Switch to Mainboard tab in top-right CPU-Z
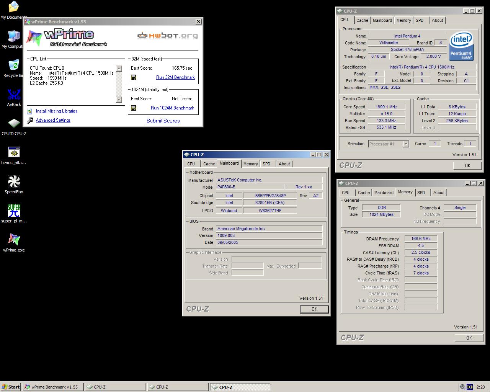 [382, 20]
